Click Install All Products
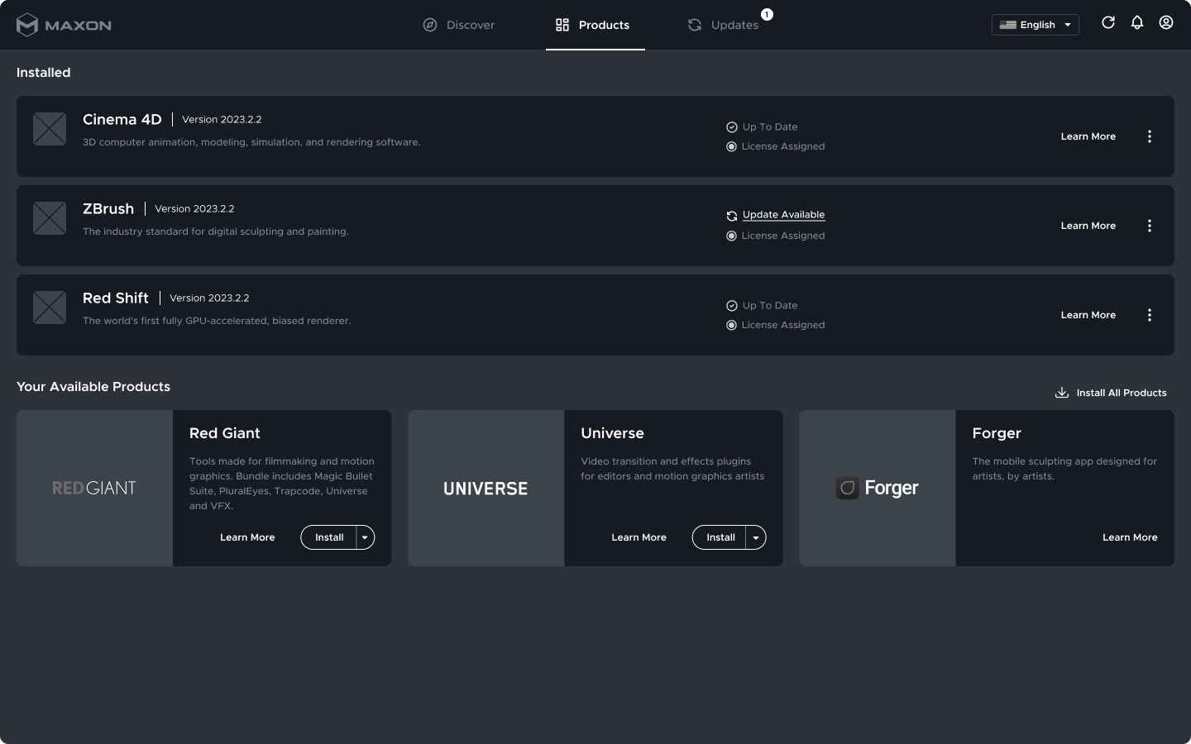 pyautogui.click(x=1111, y=393)
